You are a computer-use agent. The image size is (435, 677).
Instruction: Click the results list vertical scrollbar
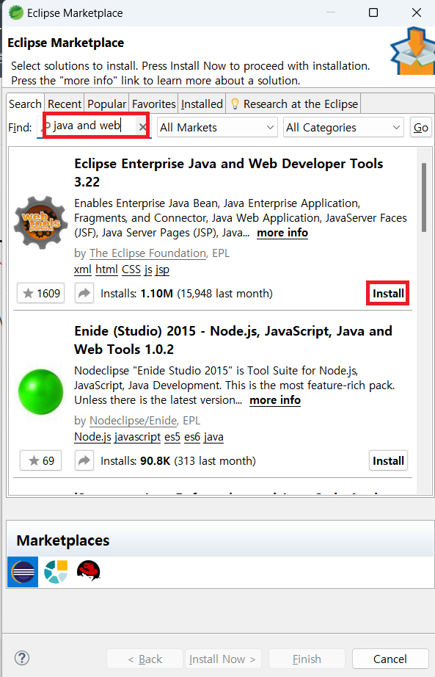(x=424, y=198)
